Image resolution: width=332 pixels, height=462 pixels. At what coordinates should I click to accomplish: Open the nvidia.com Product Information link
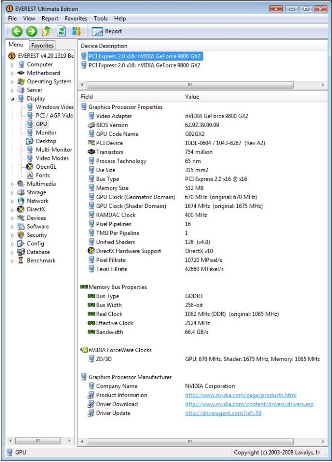pos(240,395)
